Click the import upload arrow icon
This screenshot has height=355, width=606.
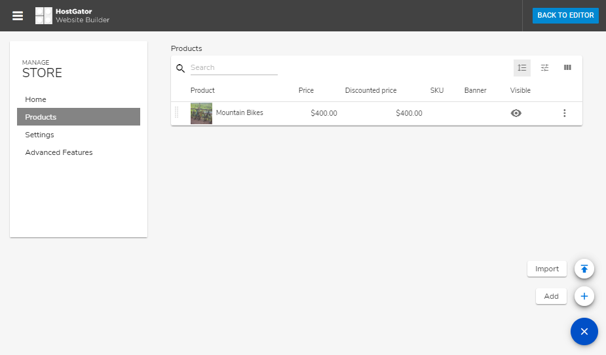(x=584, y=269)
